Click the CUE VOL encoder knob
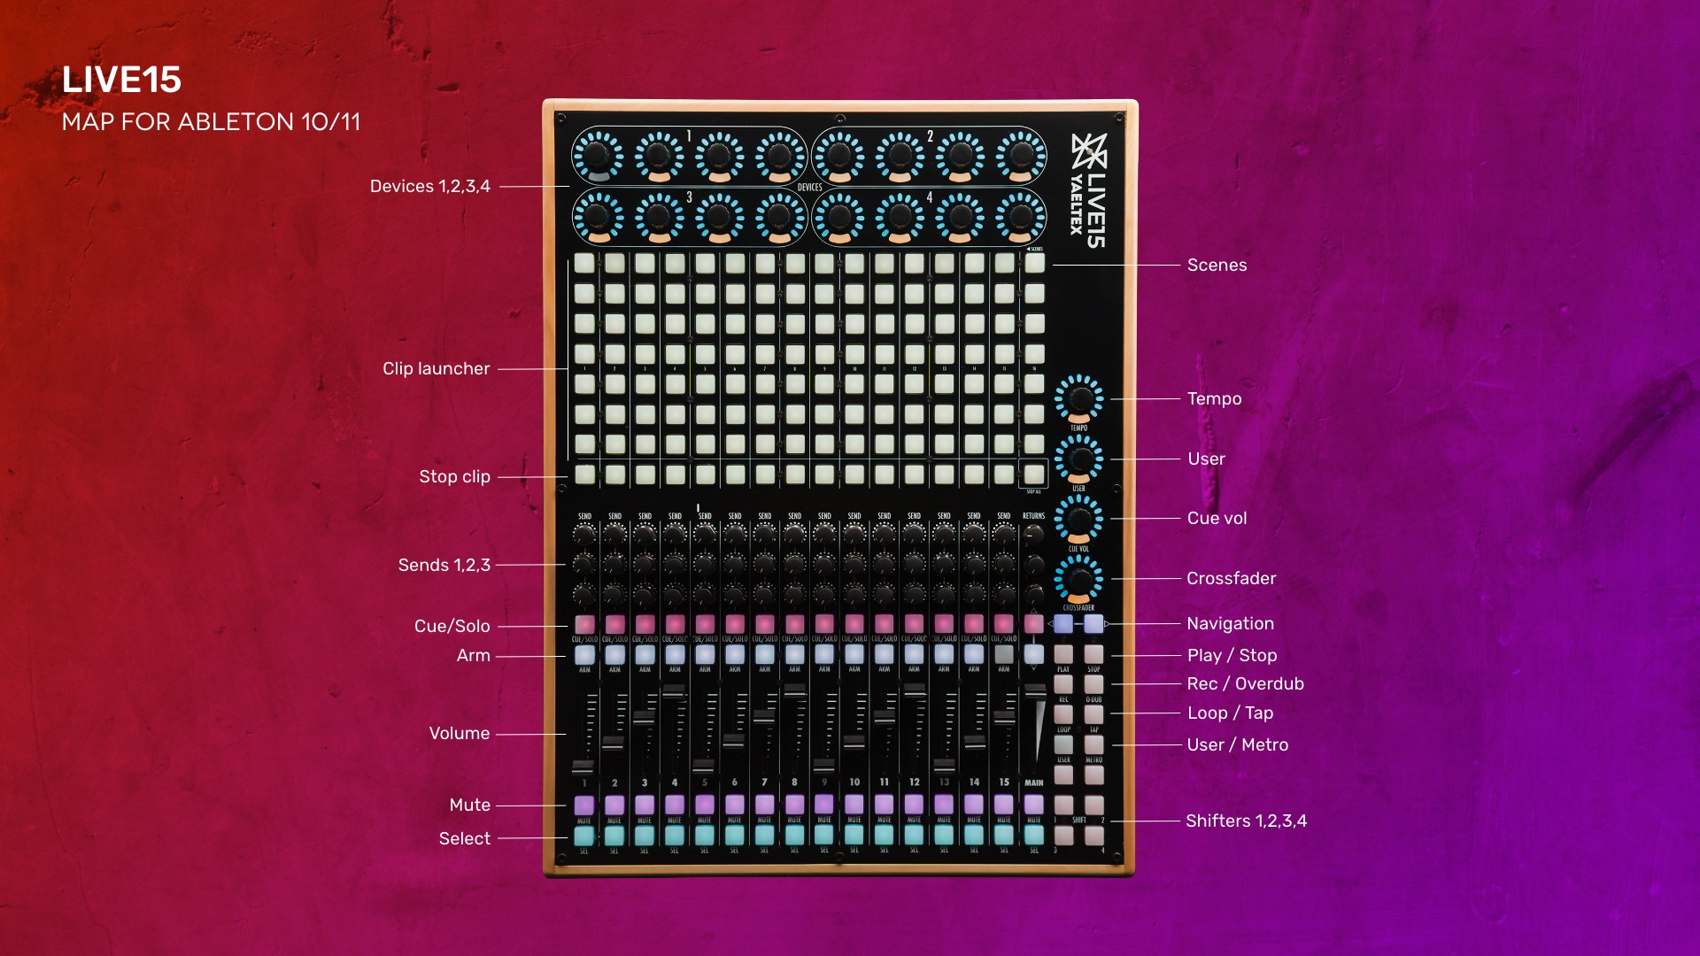Image resolution: width=1700 pixels, height=956 pixels. (x=1079, y=519)
